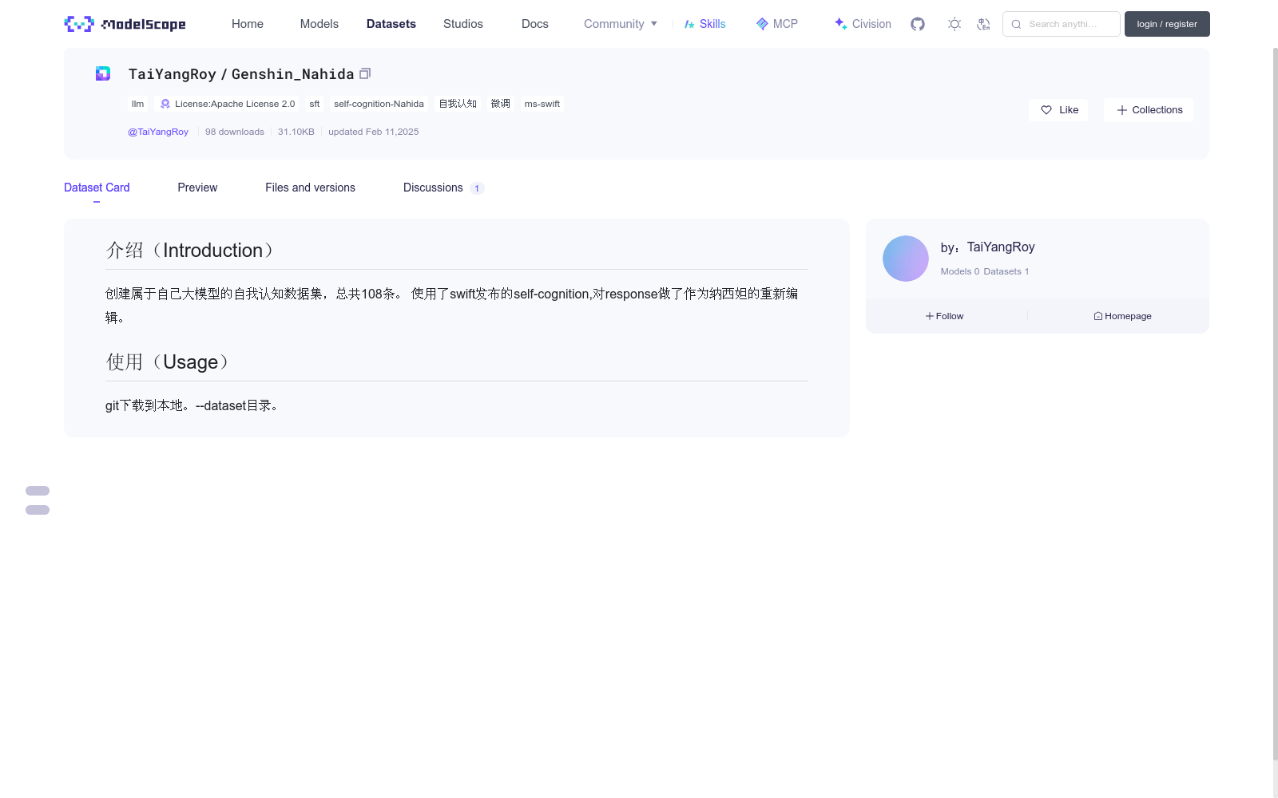Open TaiYangRoy profile name in author card

(1001, 247)
